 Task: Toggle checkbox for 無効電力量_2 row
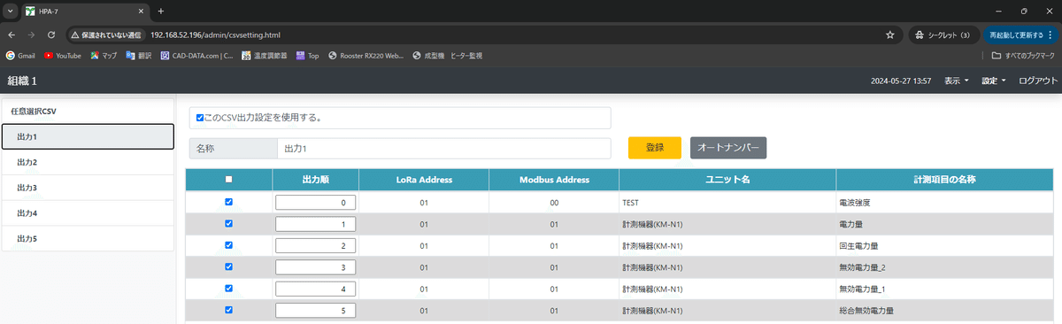(x=229, y=266)
